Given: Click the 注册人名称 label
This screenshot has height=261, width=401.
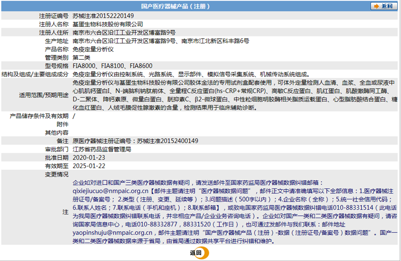Looking at the screenshot, I should (x=54, y=24).
